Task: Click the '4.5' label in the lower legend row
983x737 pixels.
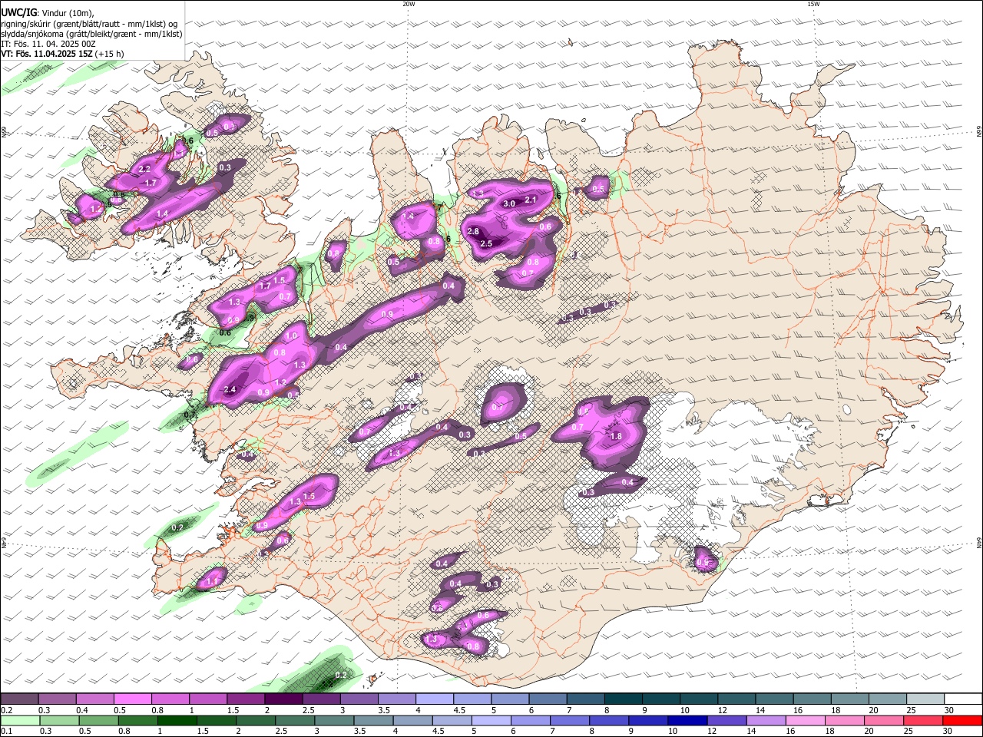Action: (439, 732)
